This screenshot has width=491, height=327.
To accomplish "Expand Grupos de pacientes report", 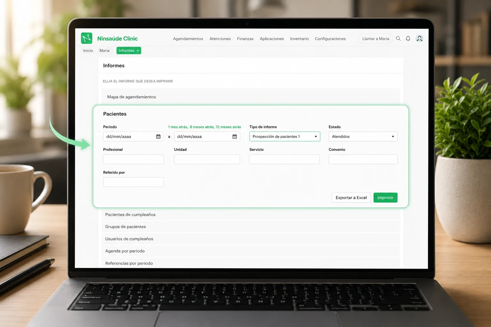I will click(251, 227).
